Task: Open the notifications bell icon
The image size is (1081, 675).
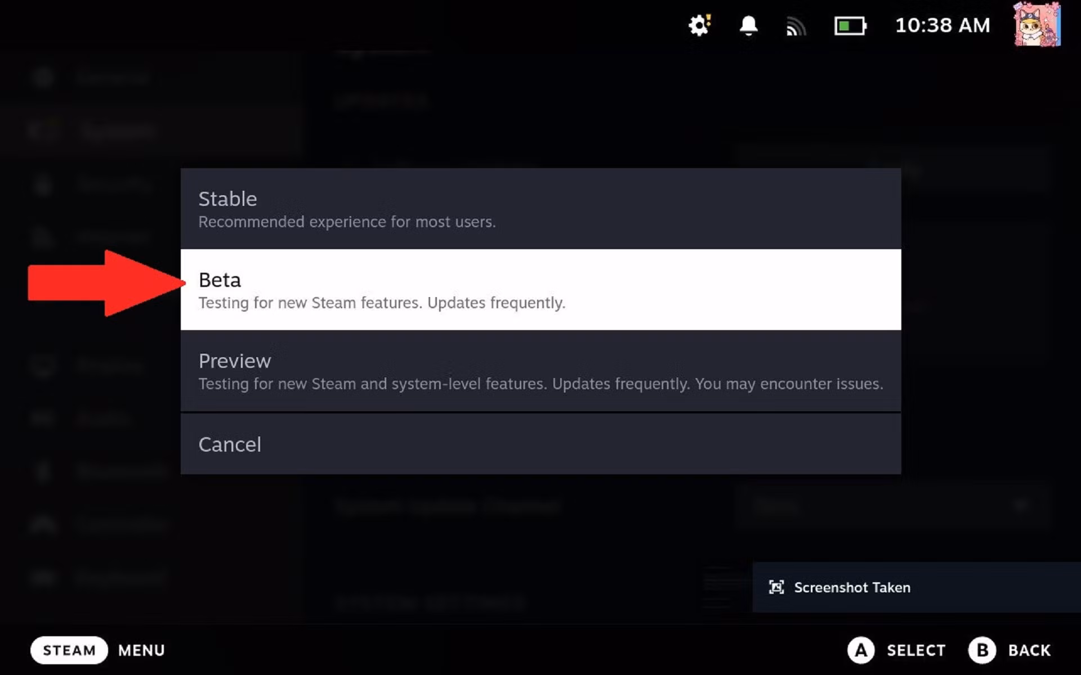Action: tap(748, 25)
